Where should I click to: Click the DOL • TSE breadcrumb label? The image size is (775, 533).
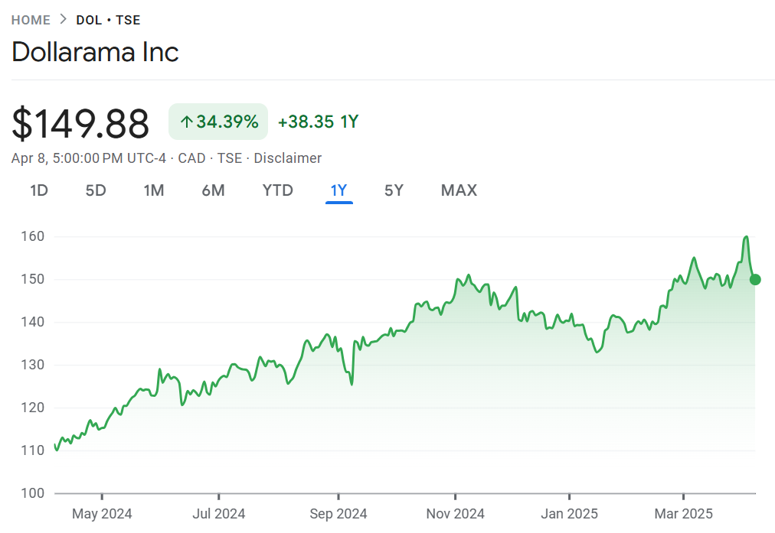coord(108,20)
